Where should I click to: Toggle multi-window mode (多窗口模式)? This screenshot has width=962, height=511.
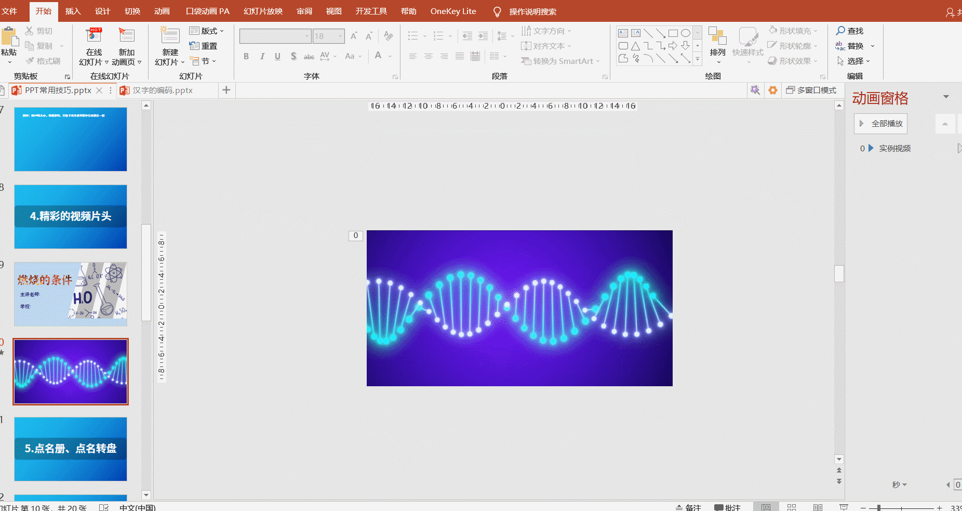point(811,90)
